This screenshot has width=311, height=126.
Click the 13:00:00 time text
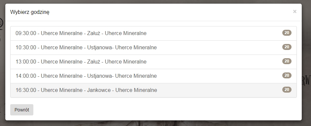pos(26,62)
